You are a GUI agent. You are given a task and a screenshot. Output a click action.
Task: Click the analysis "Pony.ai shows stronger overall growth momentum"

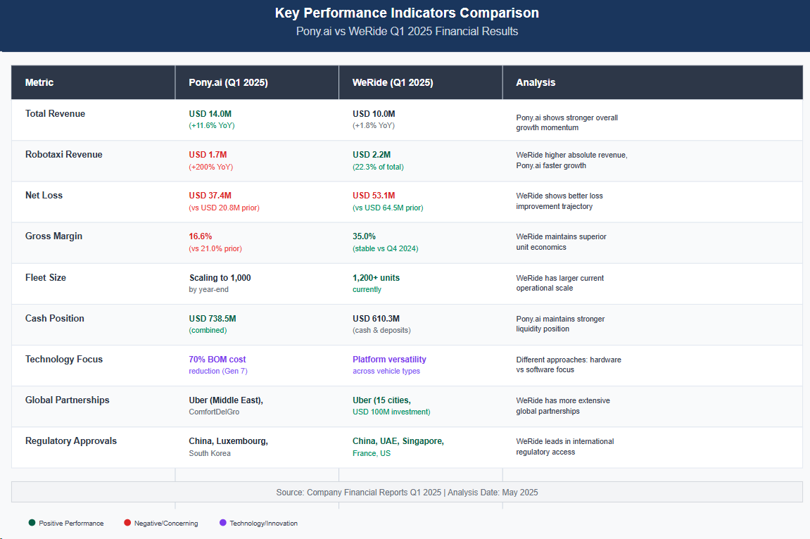pyautogui.click(x=567, y=122)
